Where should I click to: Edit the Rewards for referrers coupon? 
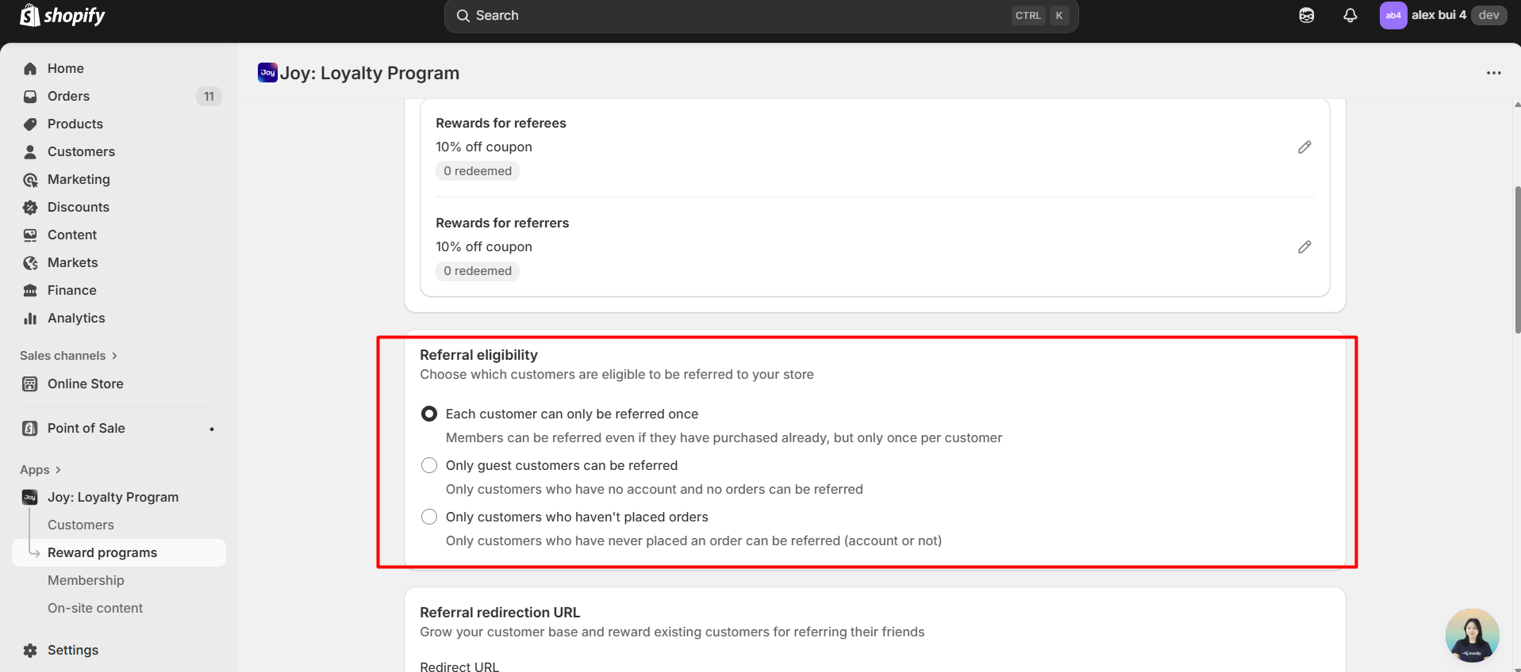pos(1304,247)
